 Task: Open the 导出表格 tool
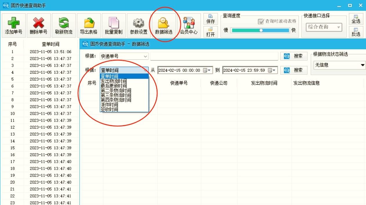pyautogui.click(x=88, y=25)
